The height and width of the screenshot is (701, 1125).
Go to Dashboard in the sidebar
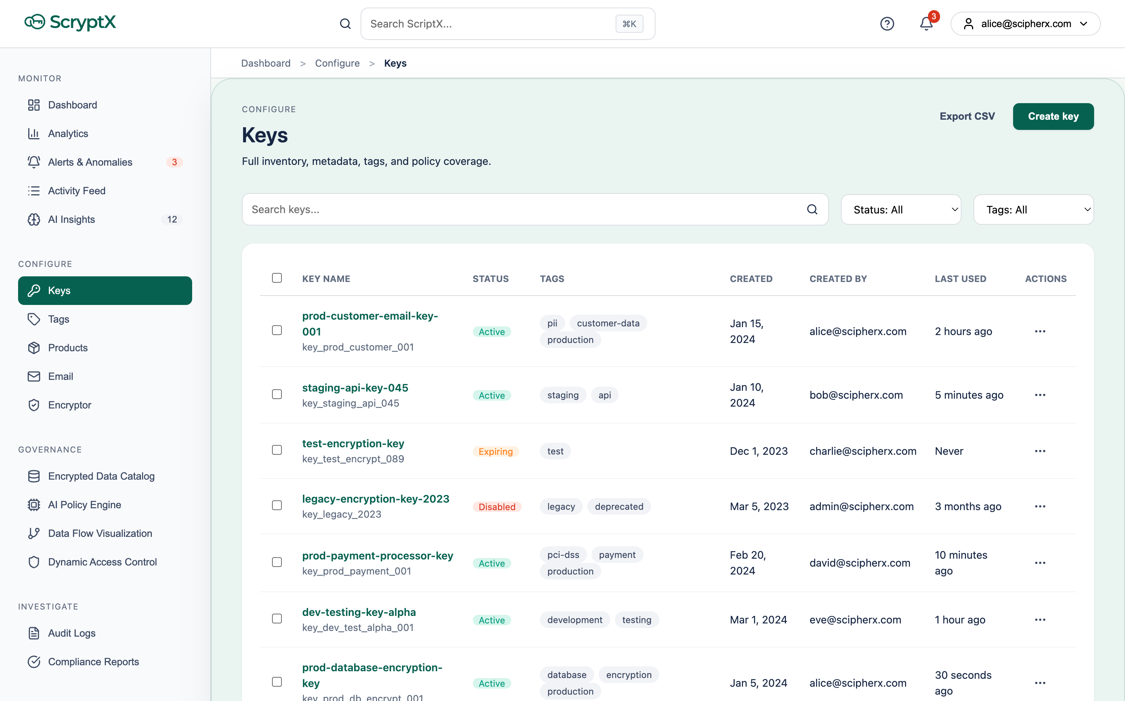click(105, 105)
